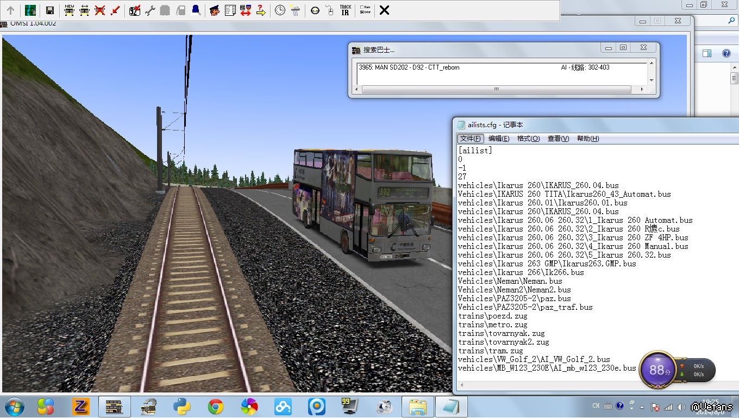The height and width of the screenshot is (418, 739).
Task: Open Google Chrome from the taskbar
Action: click(x=216, y=407)
